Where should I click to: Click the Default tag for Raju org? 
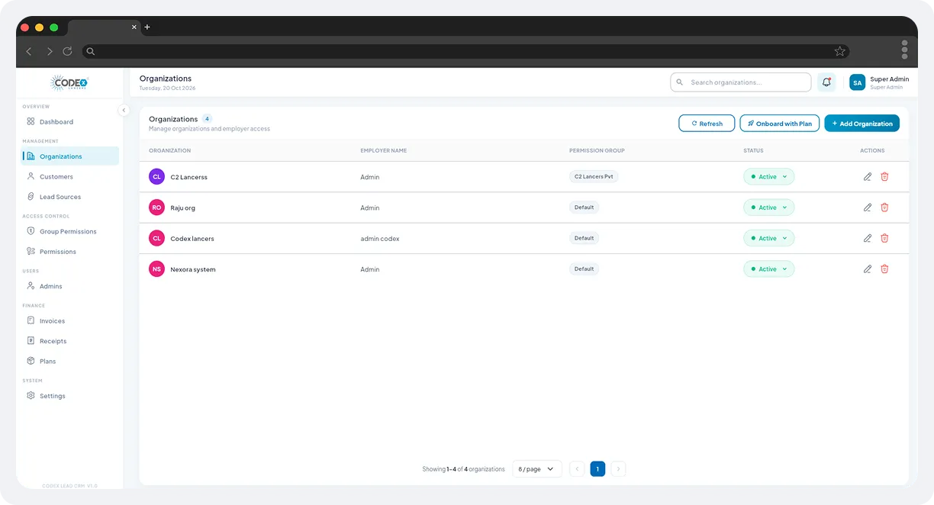[585, 207]
